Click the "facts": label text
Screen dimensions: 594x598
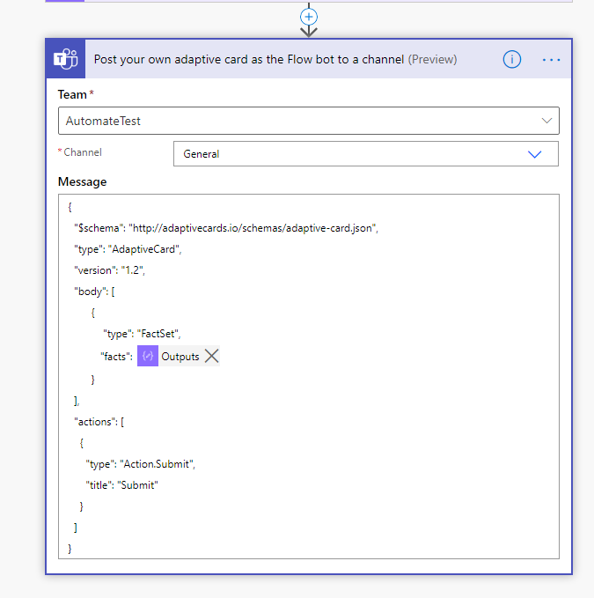click(x=116, y=357)
